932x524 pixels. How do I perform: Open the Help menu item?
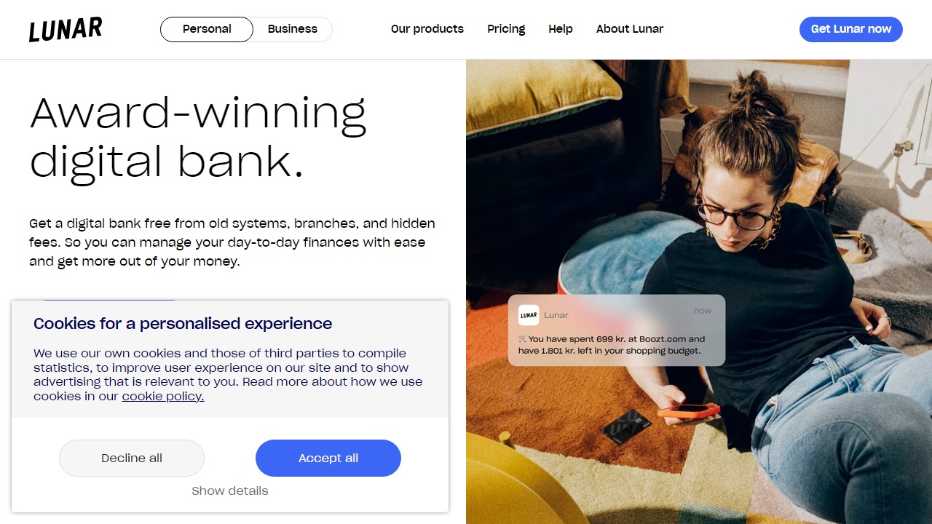[560, 29]
